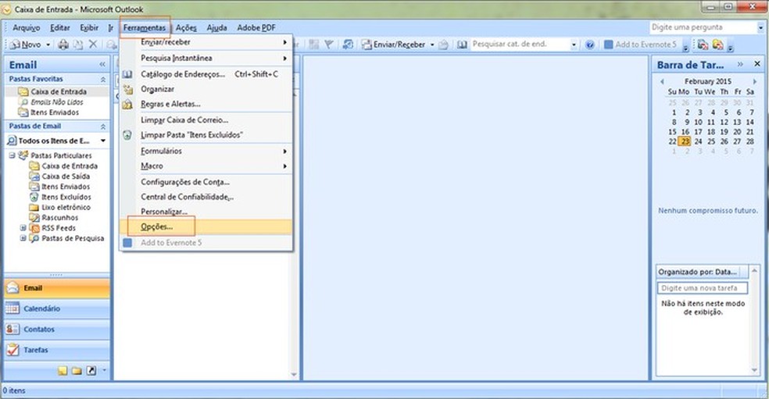Viewport: 769px width, 399px height.
Task: Minimize the navigation pane with chevrons
Action: pyautogui.click(x=102, y=64)
